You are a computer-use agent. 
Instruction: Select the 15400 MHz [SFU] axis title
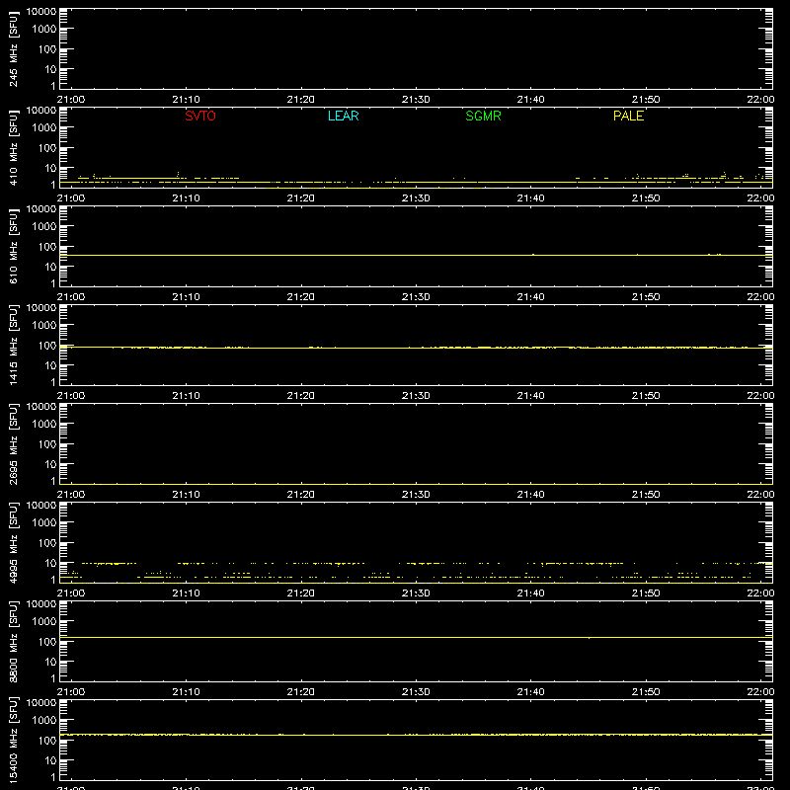13,740
